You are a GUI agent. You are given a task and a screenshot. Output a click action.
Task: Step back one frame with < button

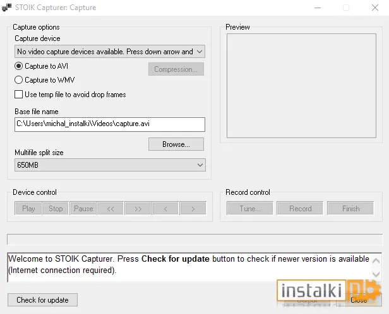click(165, 209)
